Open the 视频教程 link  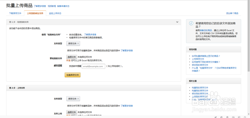click(52, 6)
